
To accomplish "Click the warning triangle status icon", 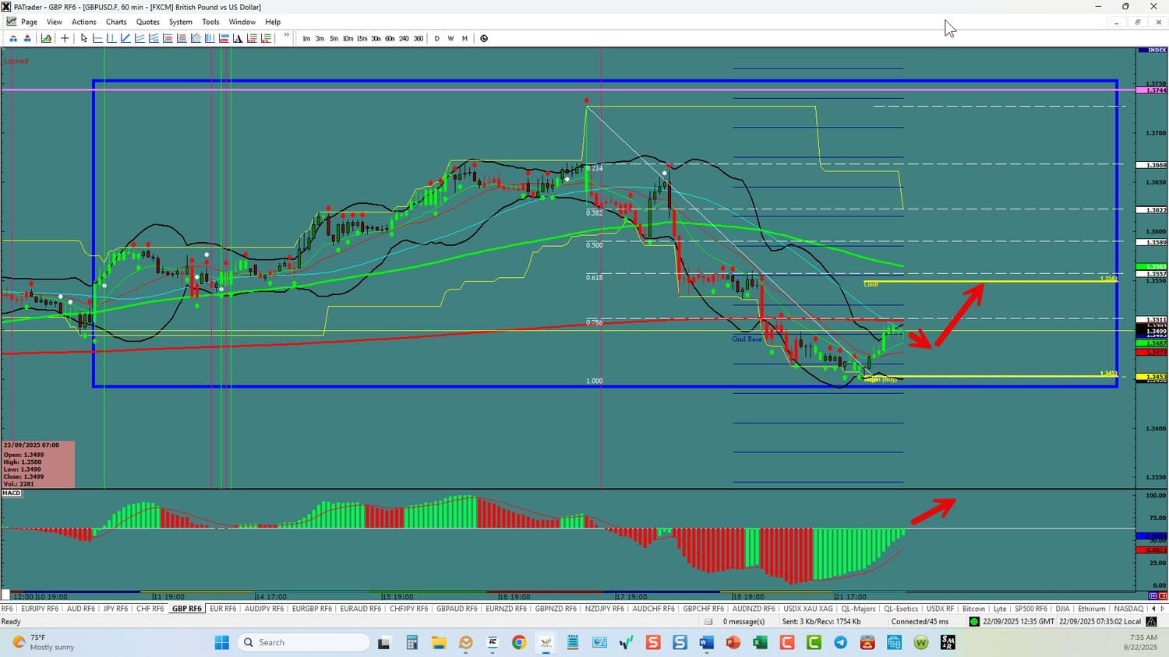I will click(x=1151, y=621).
